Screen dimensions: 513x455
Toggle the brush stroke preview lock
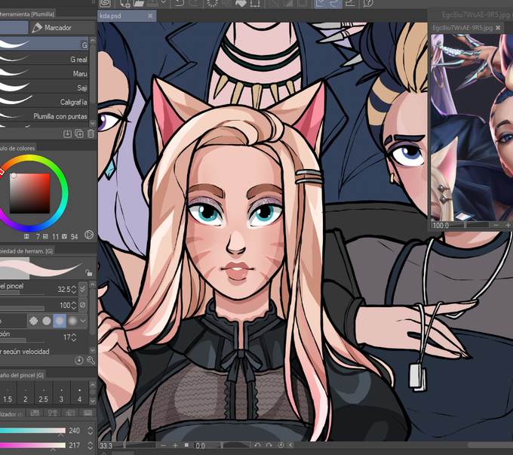pos(88,272)
